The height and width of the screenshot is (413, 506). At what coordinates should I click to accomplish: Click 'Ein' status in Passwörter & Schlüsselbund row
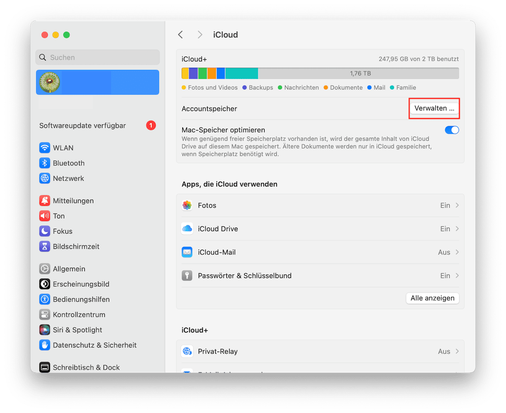(x=445, y=275)
